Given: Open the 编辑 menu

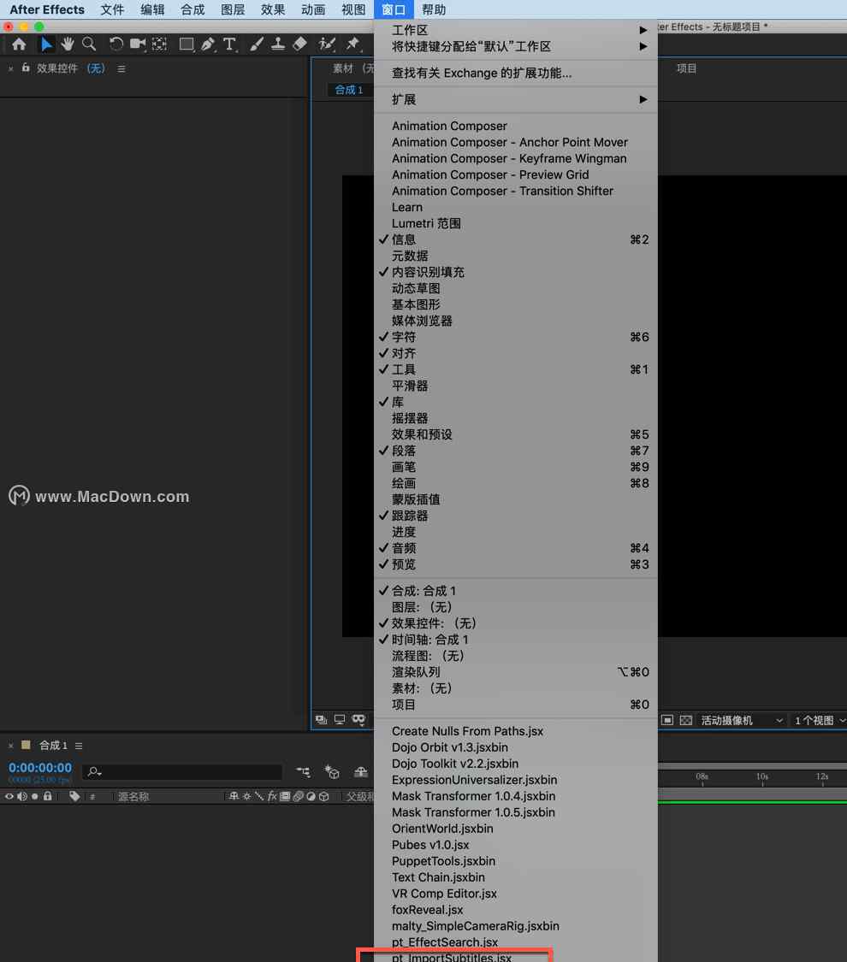Looking at the screenshot, I should (x=152, y=9).
